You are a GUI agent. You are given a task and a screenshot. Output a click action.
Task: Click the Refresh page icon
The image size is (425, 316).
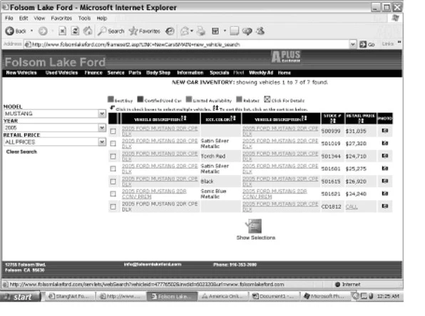point(75,31)
